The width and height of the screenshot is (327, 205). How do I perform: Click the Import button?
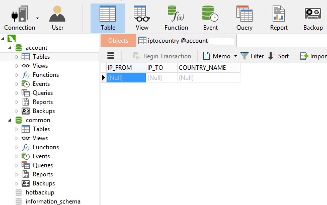coord(313,56)
